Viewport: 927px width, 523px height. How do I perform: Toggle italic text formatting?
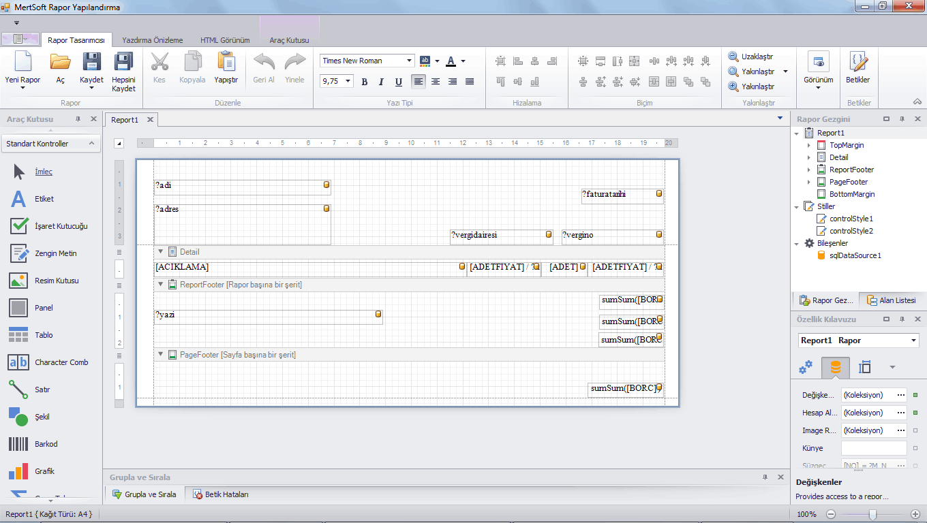(381, 82)
